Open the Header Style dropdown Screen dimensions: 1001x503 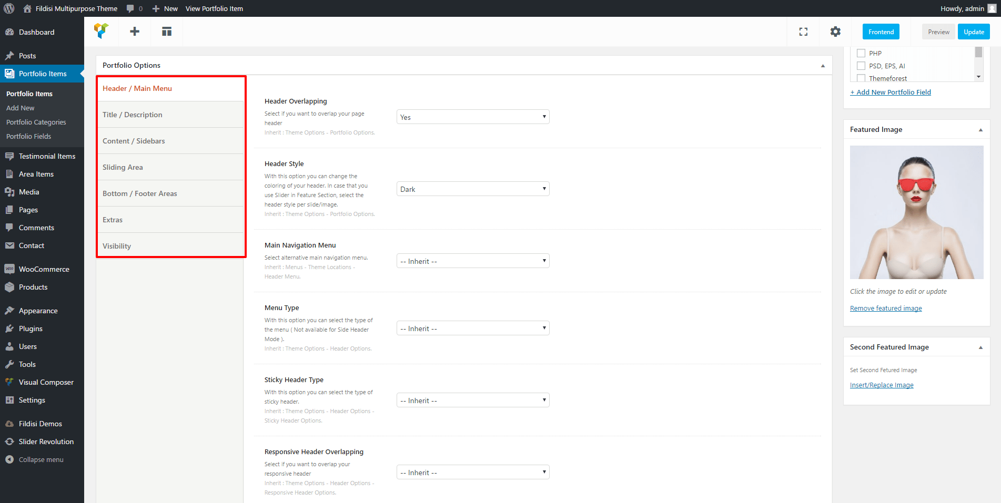tap(473, 189)
